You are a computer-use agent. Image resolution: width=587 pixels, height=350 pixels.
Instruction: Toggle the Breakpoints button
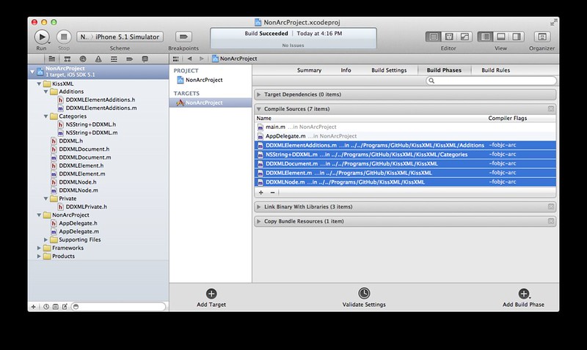pos(183,37)
